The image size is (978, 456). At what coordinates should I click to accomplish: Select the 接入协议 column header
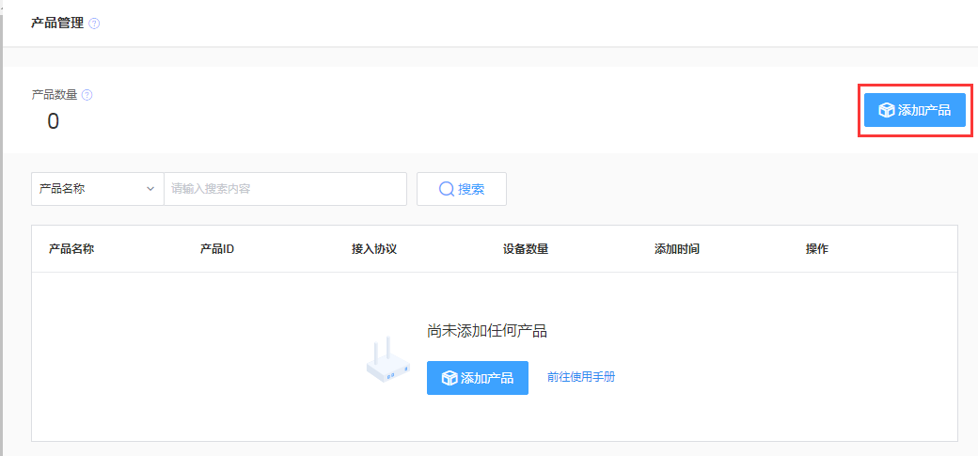pyautogui.click(x=374, y=249)
